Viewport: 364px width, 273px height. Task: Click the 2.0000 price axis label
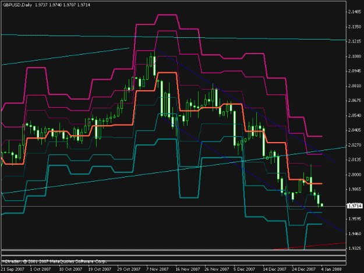coord(355,175)
